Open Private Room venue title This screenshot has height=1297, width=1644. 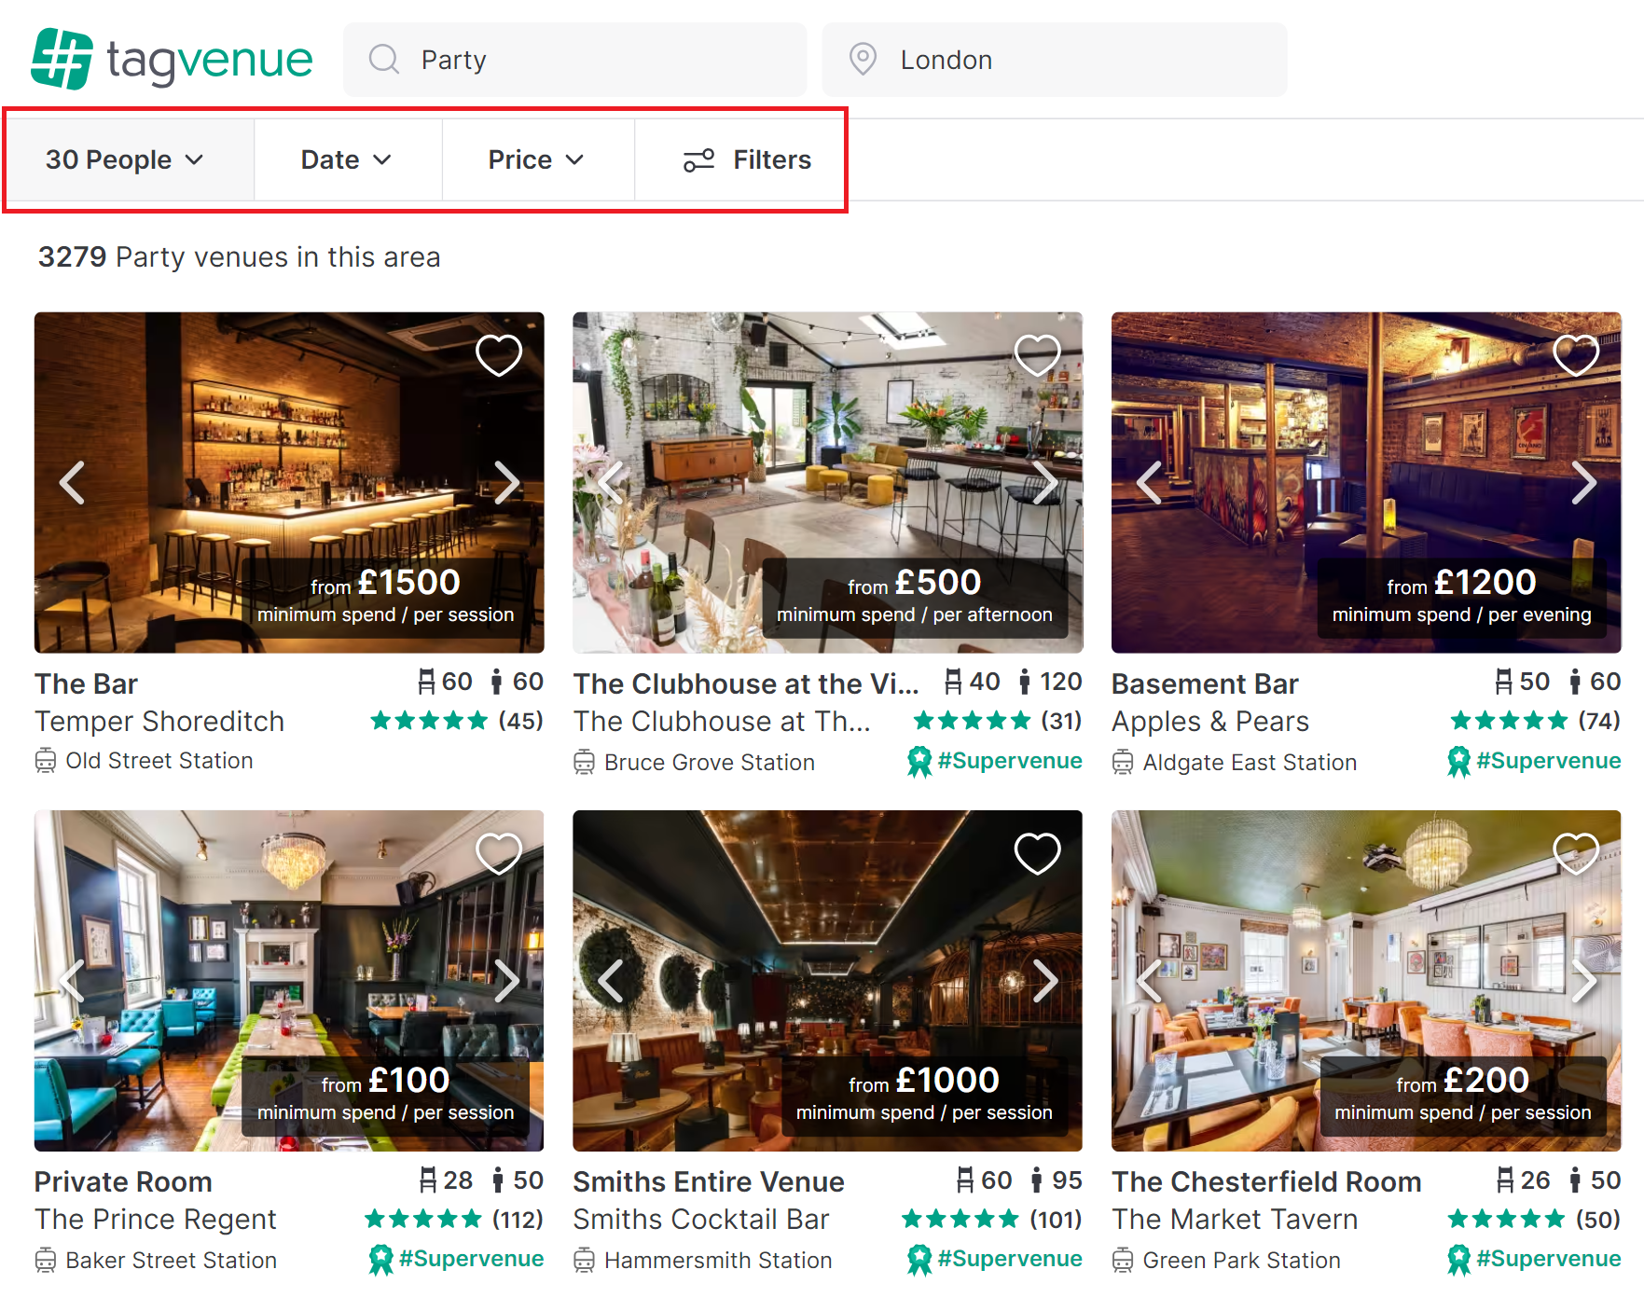pyautogui.click(x=123, y=1181)
